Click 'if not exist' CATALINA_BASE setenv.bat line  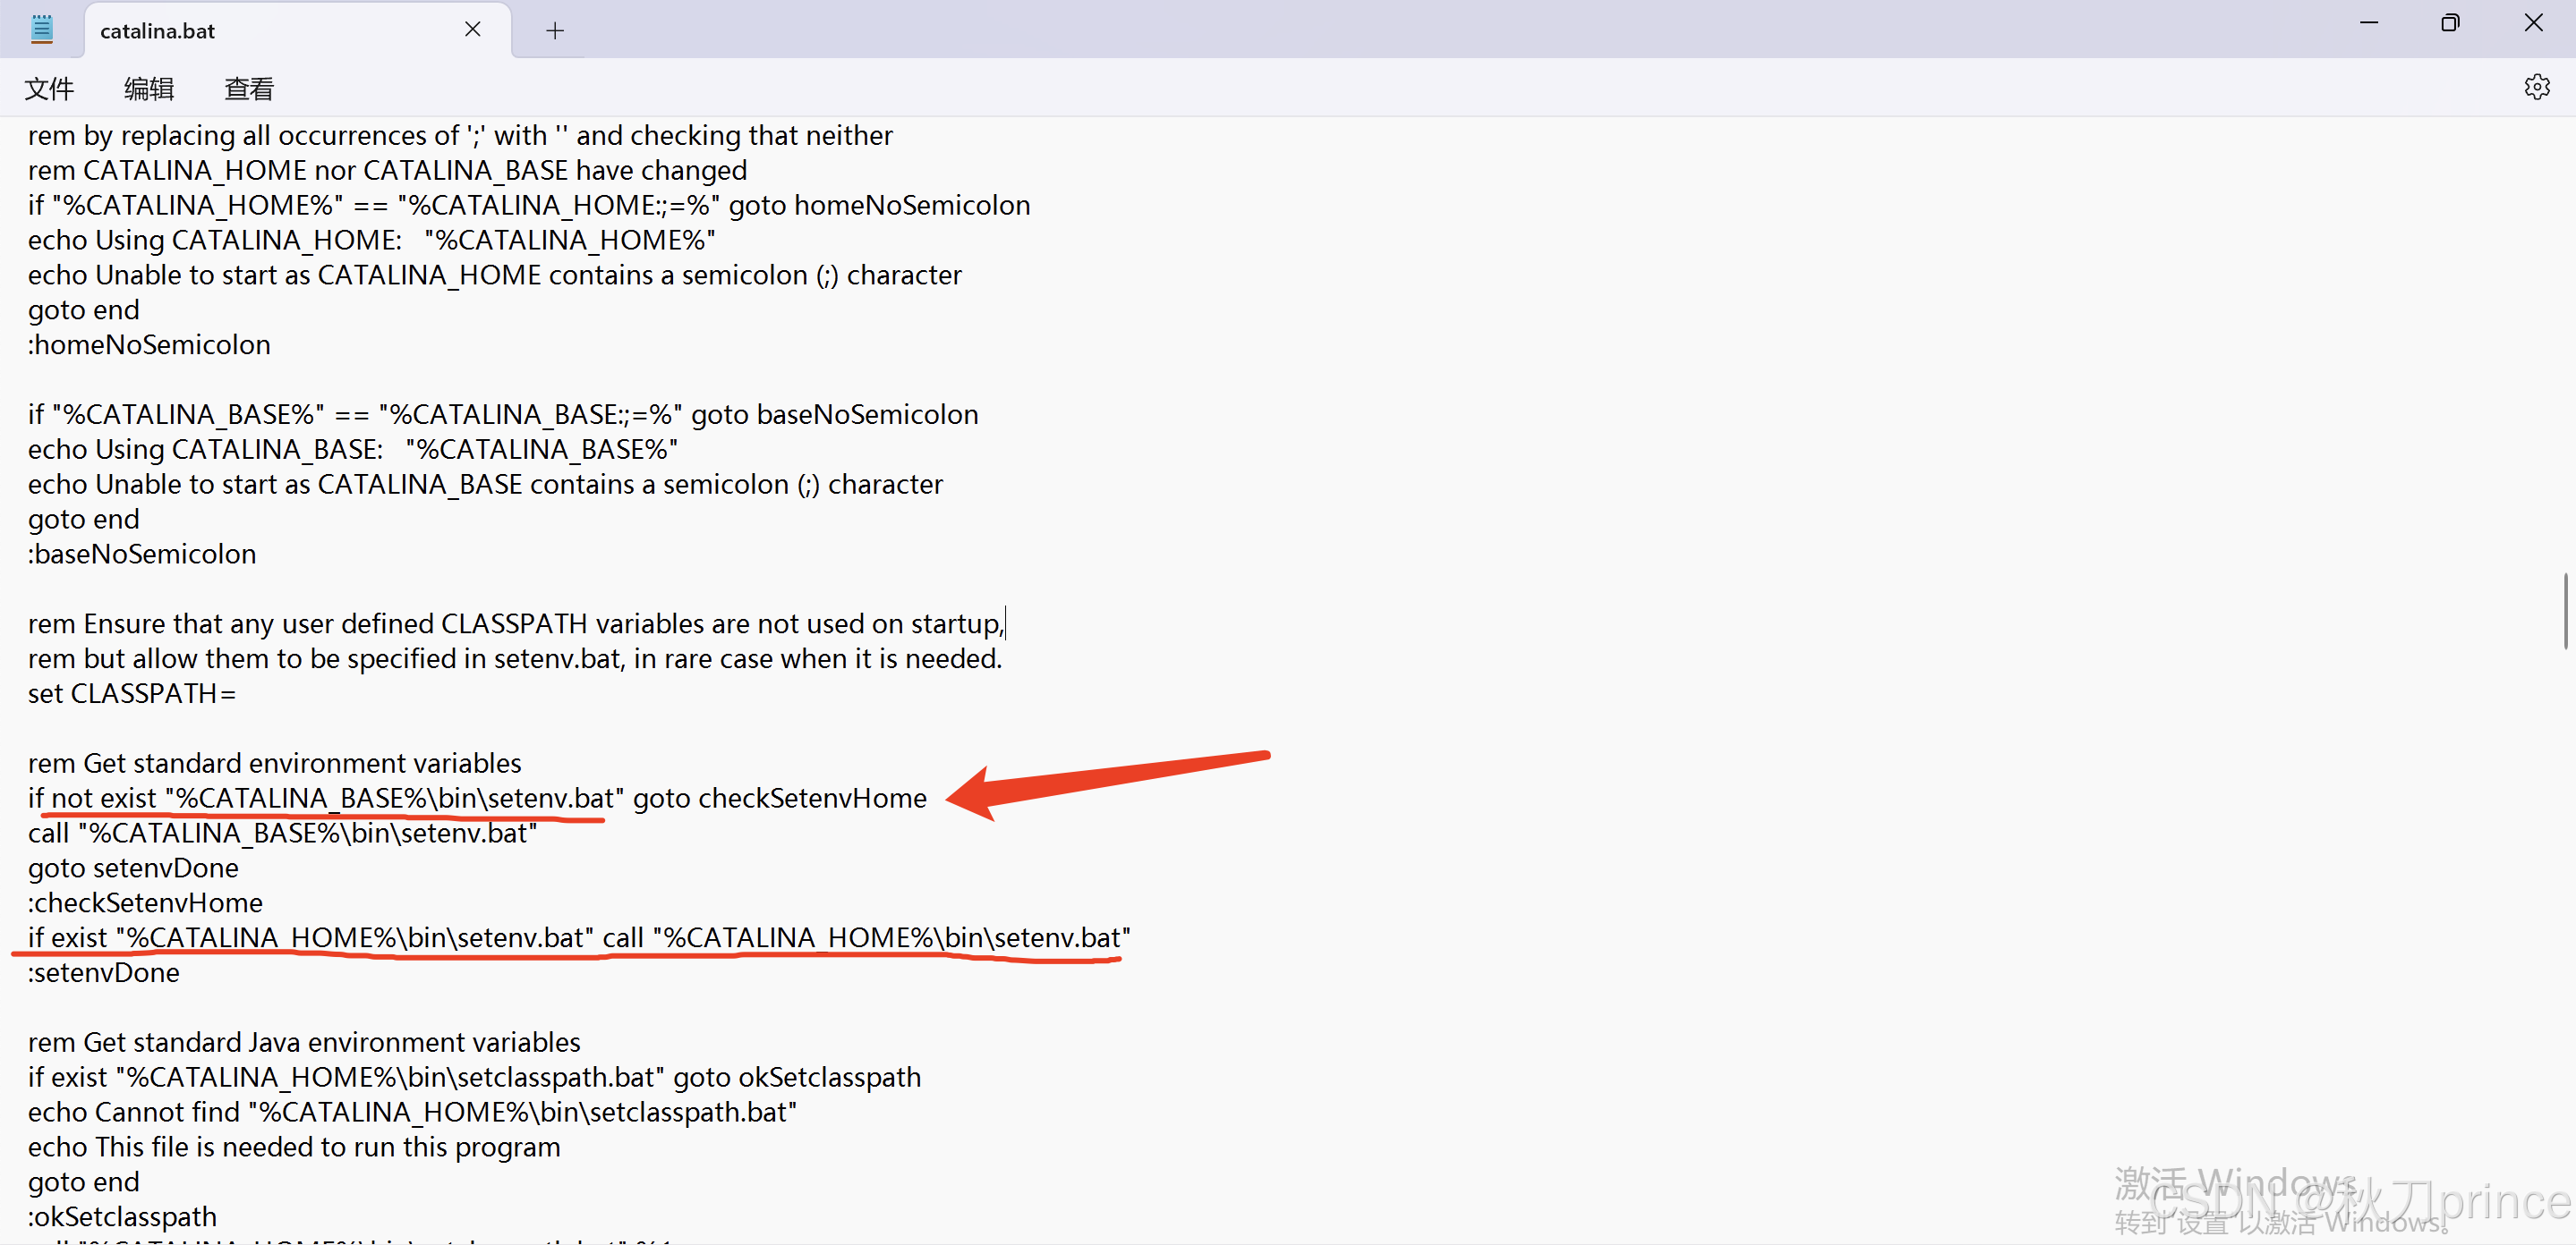[477, 799]
